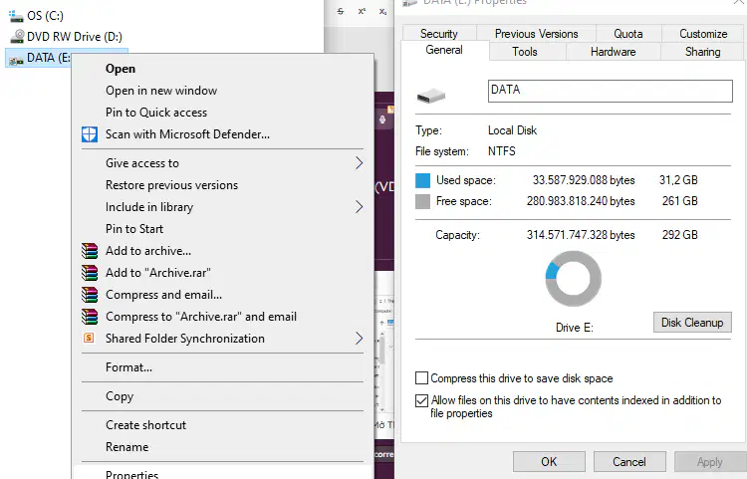
Task: Click the Apply button
Action: (710, 461)
